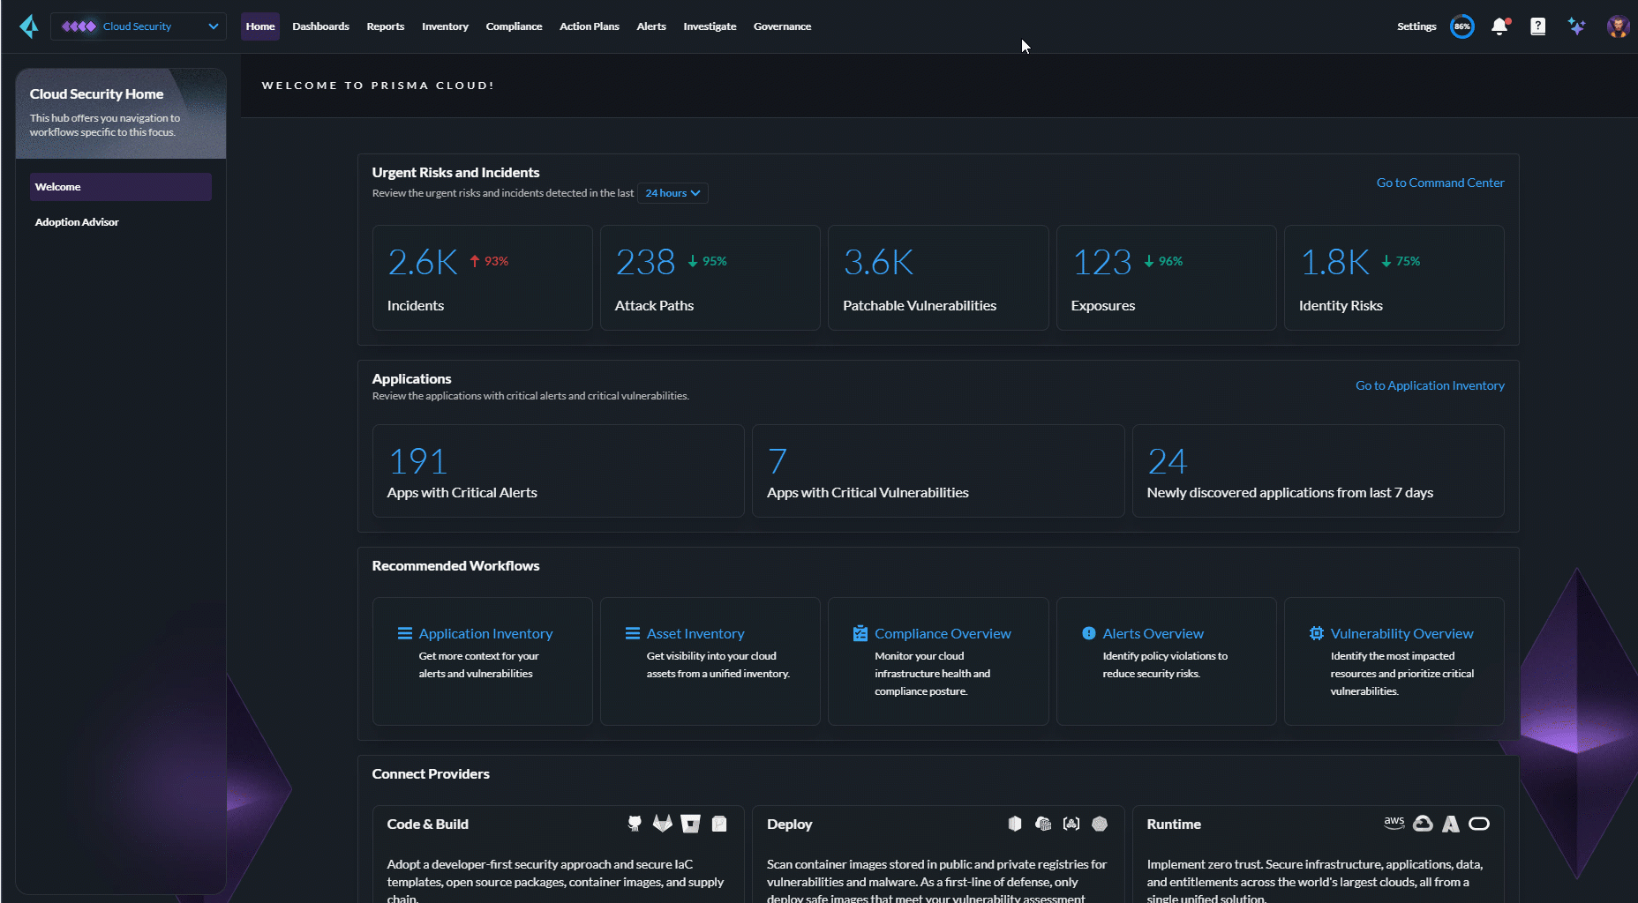The image size is (1638, 903).
Task: Open the 238 Attack Paths card
Action: tap(710, 278)
